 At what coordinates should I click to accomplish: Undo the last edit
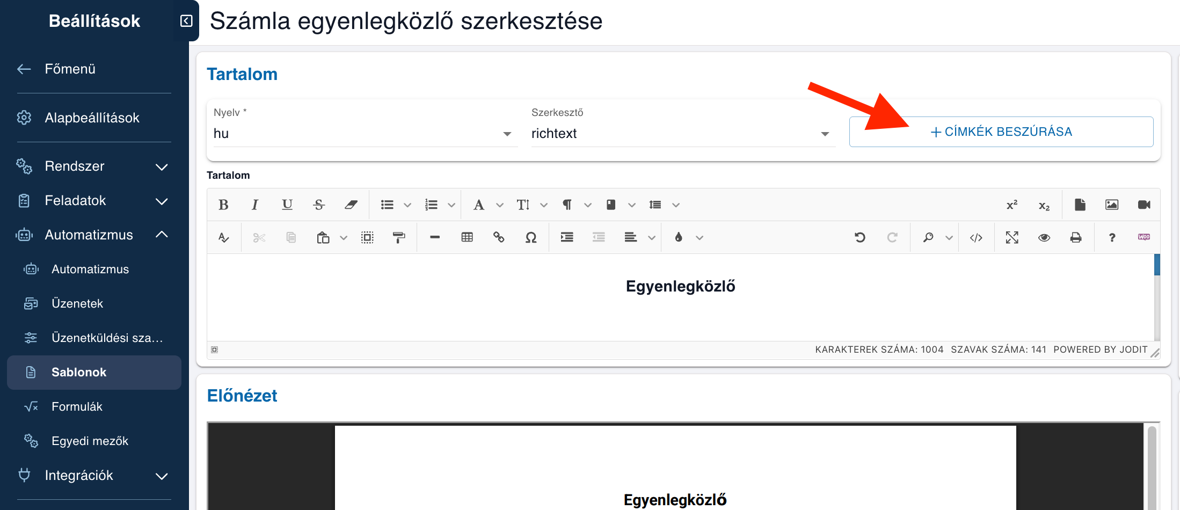860,237
